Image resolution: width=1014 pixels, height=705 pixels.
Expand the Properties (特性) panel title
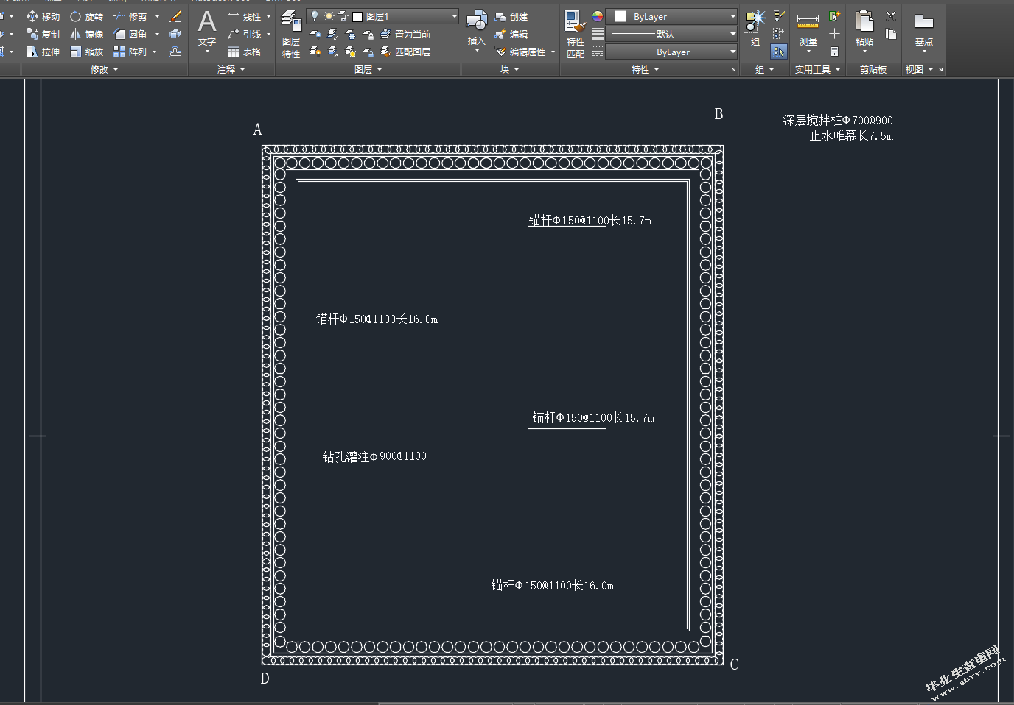645,69
